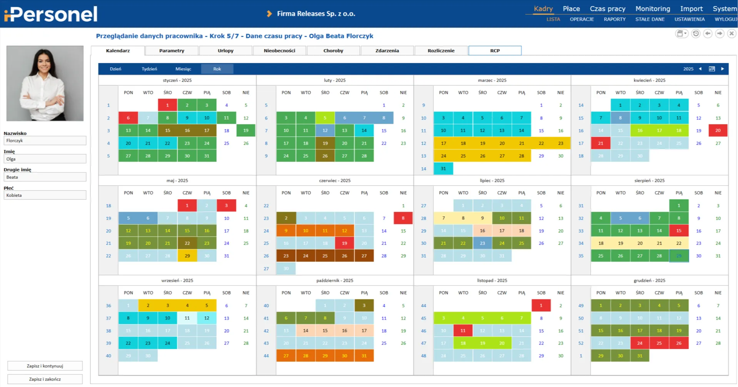738x387 pixels.
Task: Switch calendar to Tydzień view
Action: coord(149,69)
